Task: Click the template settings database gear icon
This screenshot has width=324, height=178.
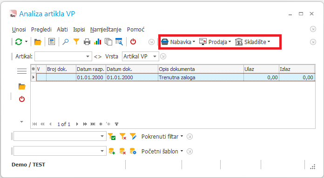Action: coord(133,151)
